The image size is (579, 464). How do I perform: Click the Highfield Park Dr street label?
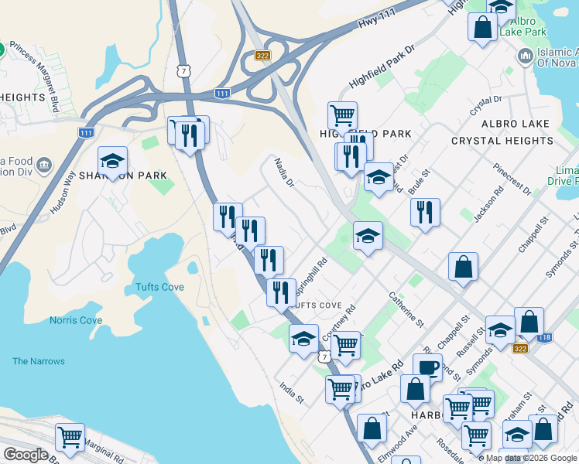[382, 67]
